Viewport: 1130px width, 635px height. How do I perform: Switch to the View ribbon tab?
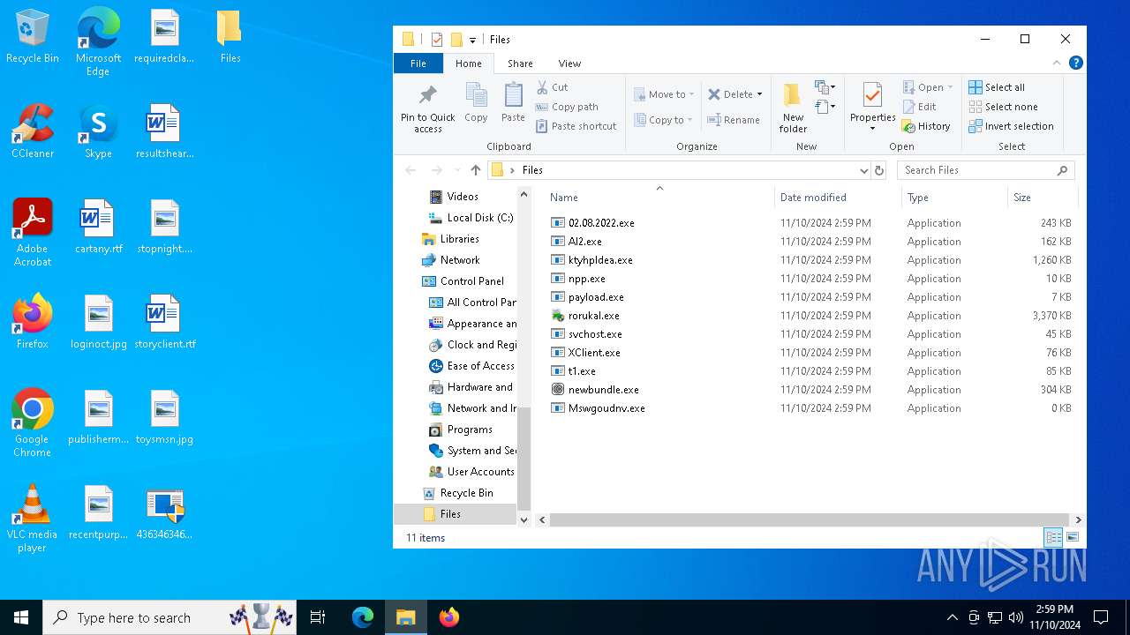[569, 63]
